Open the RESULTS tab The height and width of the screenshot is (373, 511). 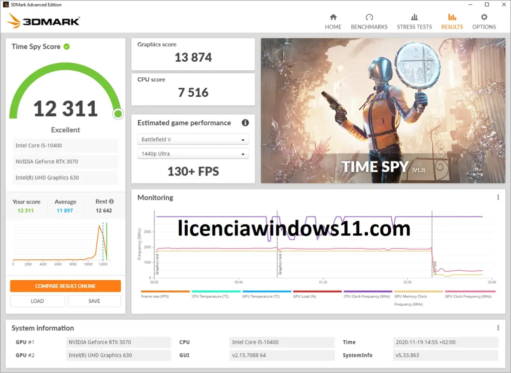pyautogui.click(x=452, y=21)
